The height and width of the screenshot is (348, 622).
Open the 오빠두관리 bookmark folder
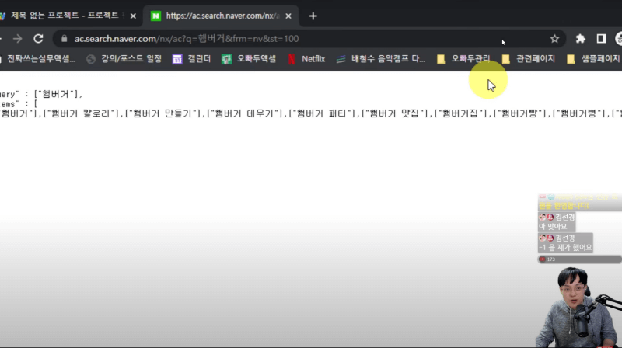tap(463, 59)
